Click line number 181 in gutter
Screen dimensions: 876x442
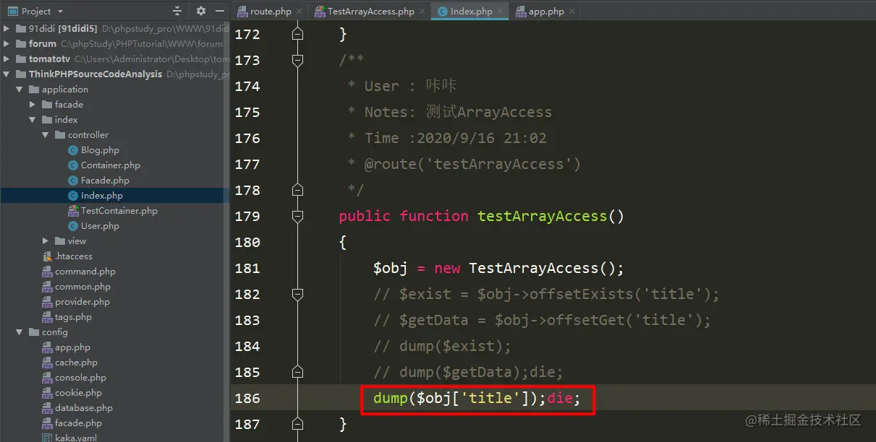[247, 268]
